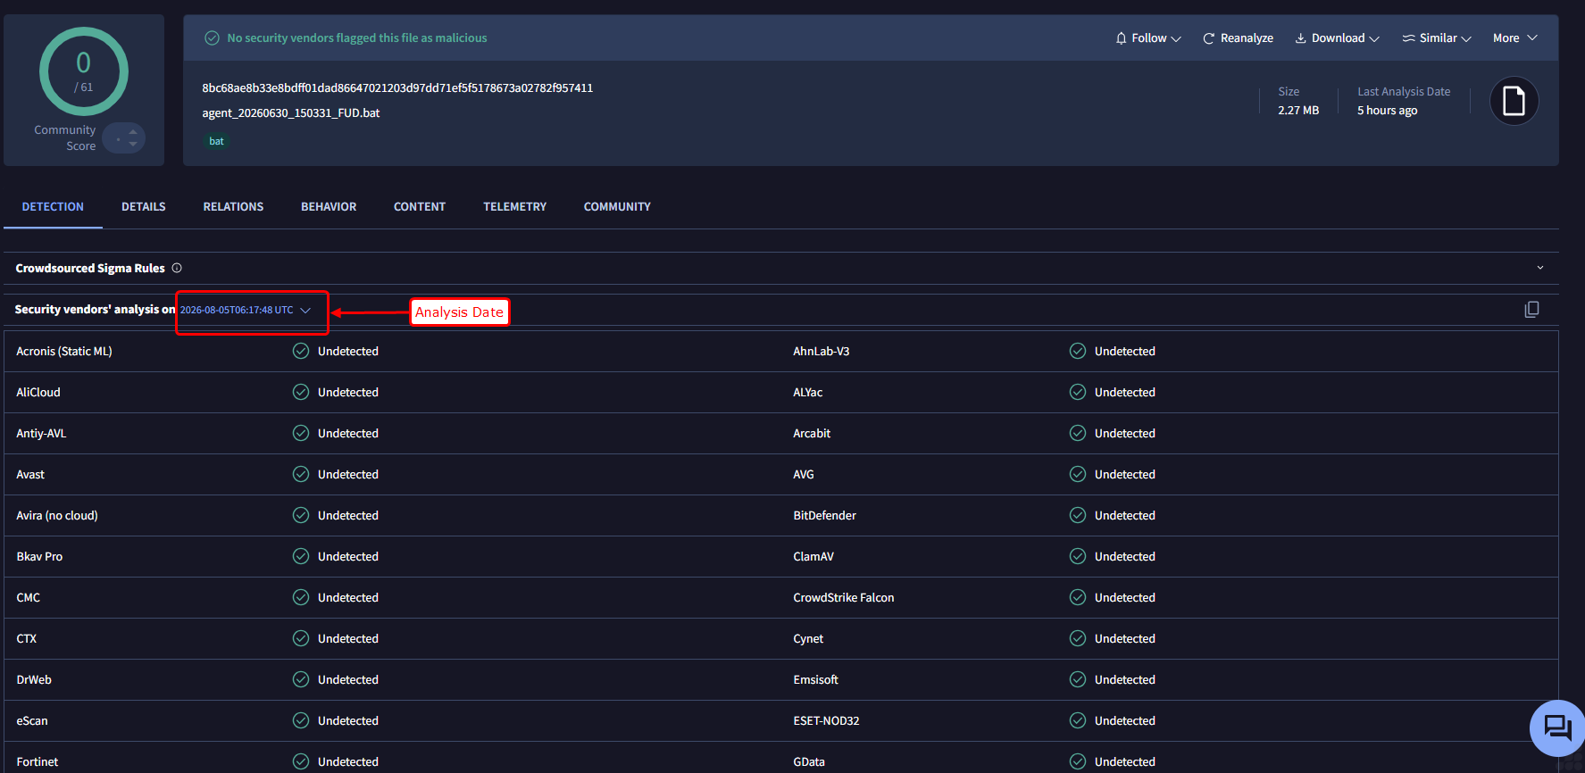The image size is (1585, 773).
Task: Click the file type icon in header
Action: click(x=1514, y=101)
